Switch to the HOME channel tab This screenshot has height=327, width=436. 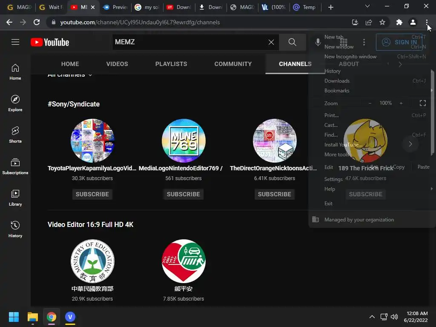click(70, 64)
